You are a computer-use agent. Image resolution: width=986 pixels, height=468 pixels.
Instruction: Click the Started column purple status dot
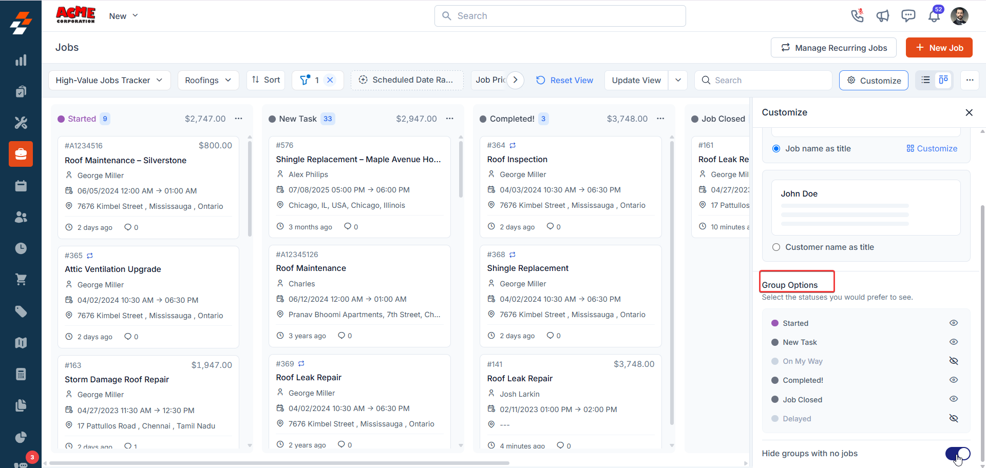61,119
